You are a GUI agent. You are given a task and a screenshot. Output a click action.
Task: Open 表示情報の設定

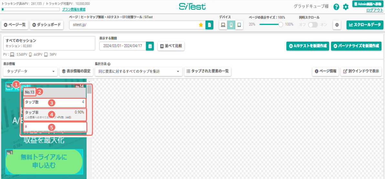(x=76, y=71)
